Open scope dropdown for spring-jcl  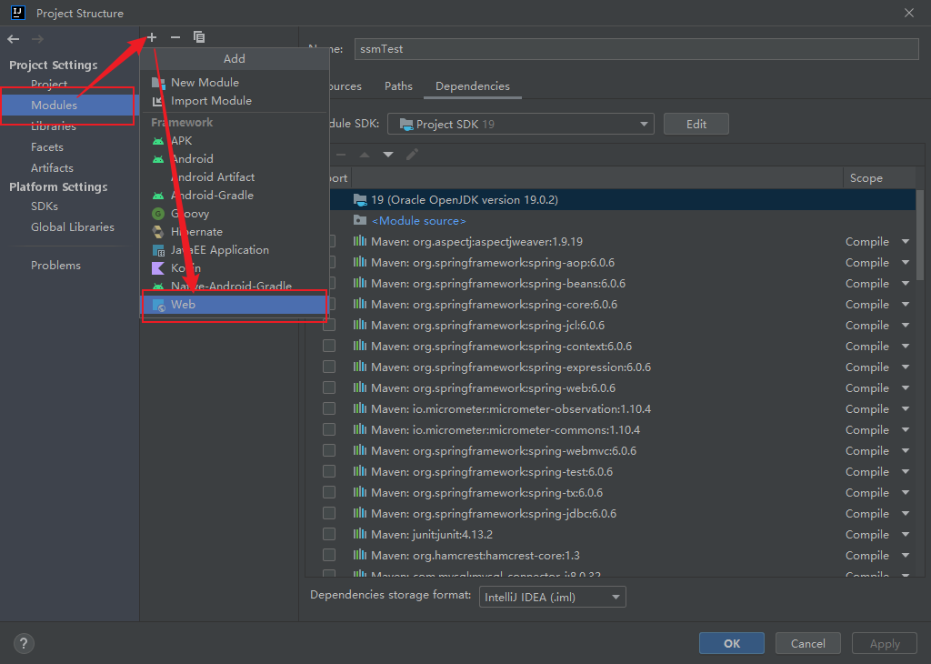906,325
